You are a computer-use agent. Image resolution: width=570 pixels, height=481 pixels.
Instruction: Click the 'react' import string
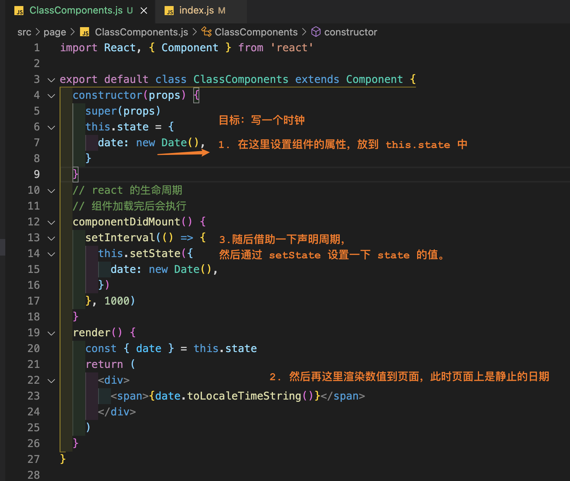click(x=292, y=47)
